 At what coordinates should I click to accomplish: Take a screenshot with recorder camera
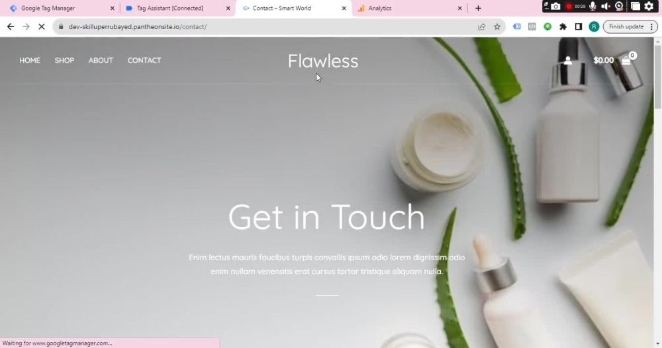click(556, 7)
